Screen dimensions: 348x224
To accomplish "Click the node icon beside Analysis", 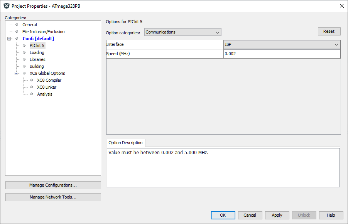I will pos(31,94).
